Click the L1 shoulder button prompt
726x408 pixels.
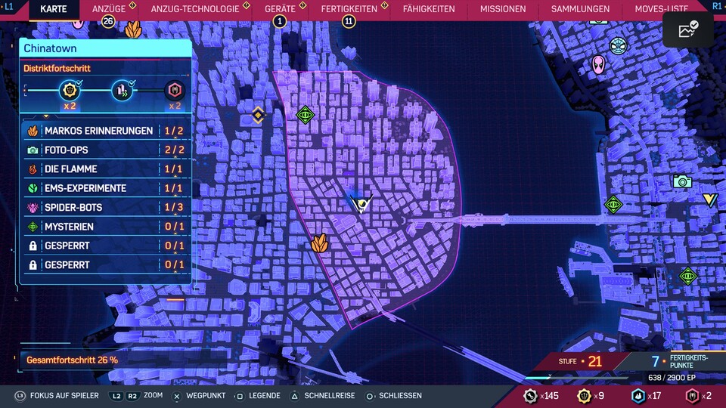[8, 7]
